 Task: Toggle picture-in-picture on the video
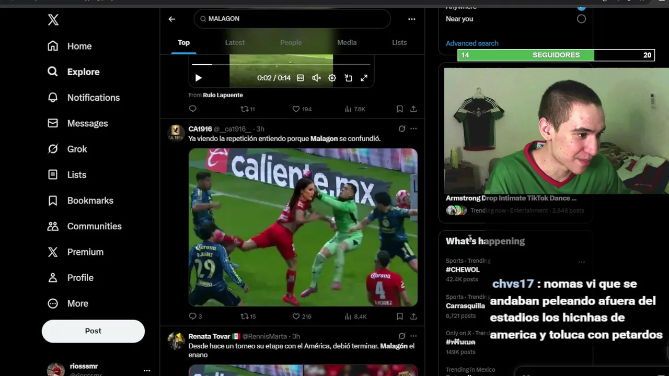point(348,78)
